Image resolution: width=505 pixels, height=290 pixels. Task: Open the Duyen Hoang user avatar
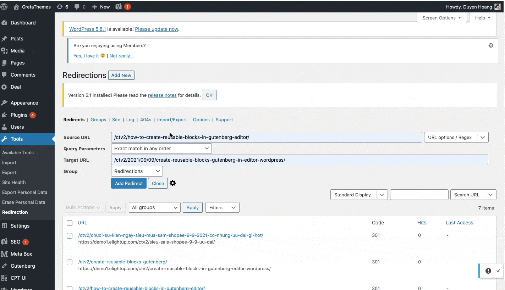pos(498,7)
